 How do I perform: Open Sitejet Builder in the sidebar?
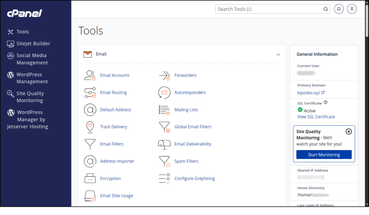(x=29, y=44)
